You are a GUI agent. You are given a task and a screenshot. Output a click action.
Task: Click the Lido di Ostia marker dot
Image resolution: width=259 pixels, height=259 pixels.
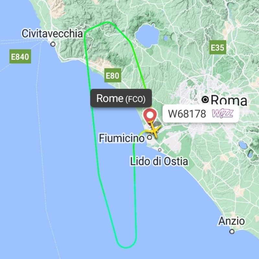pos(160,150)
